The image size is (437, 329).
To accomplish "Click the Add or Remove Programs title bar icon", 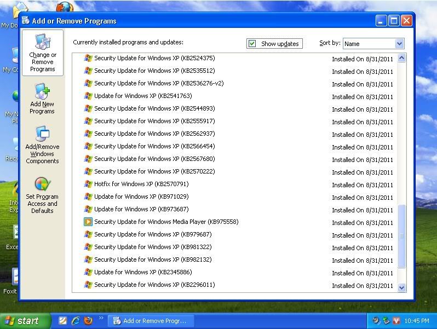I will click(26, 20).
